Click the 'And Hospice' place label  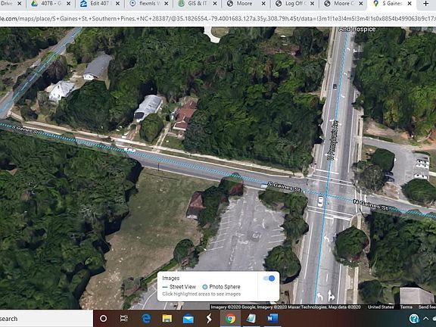357,30
